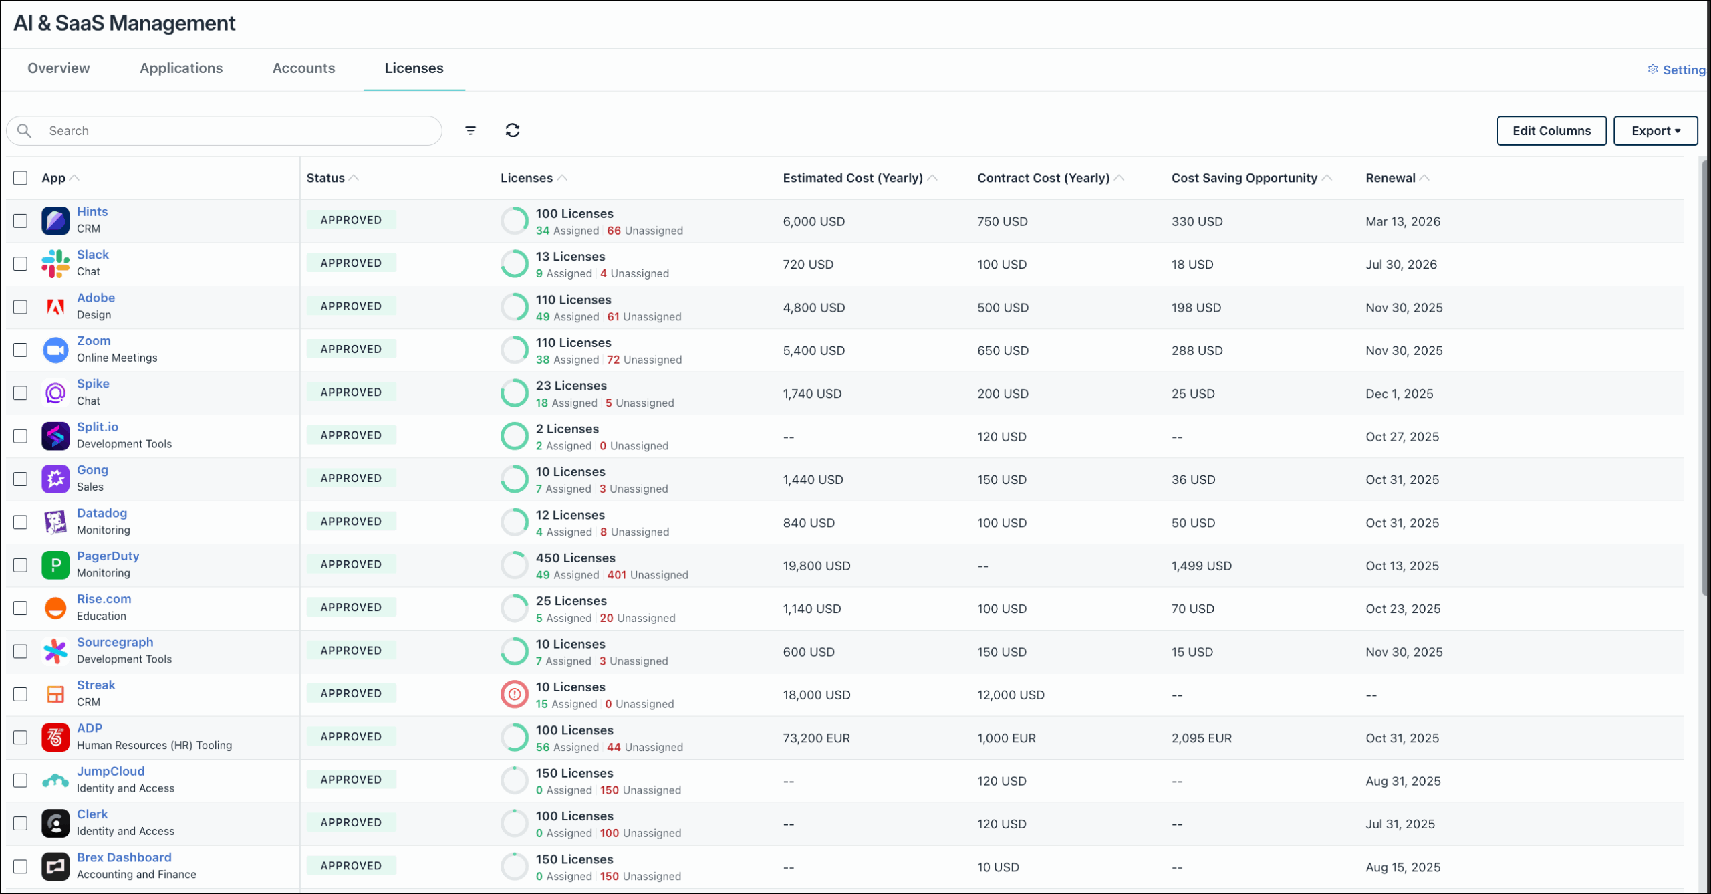Open the filter options icon
1711x894 pixels.
471,130
